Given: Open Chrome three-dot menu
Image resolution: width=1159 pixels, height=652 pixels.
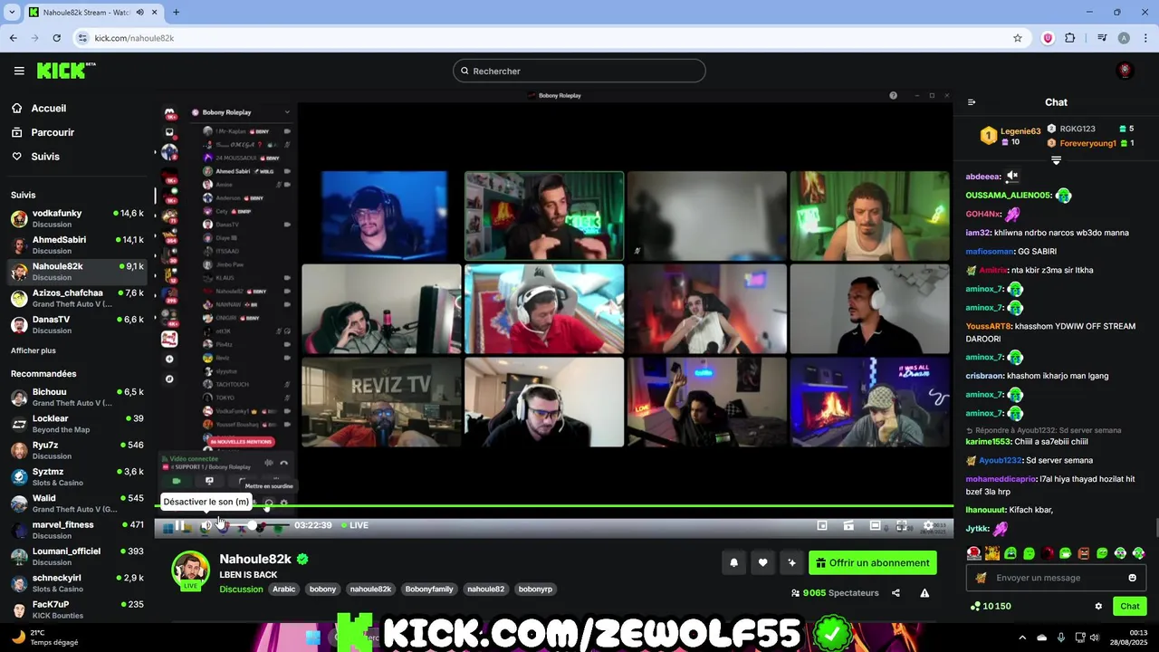Looking at the screenshot, I should [1145, 38].
